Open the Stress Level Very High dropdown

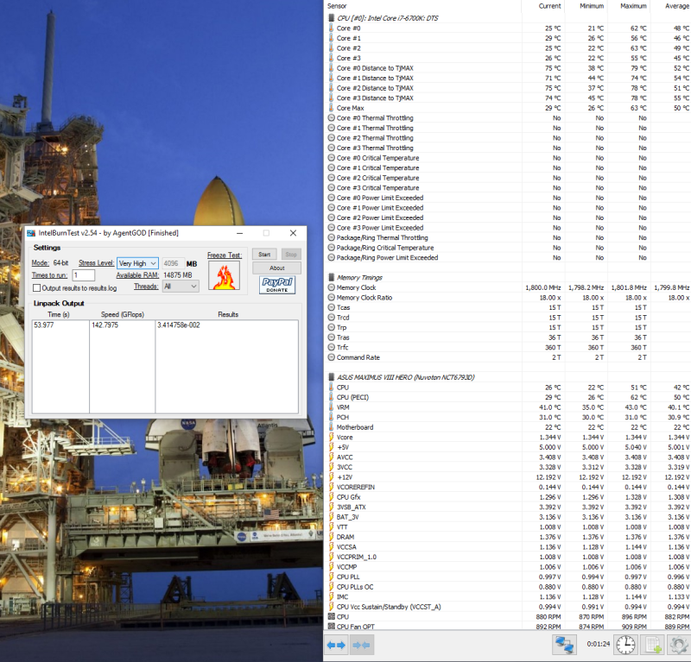coord(137,263)
